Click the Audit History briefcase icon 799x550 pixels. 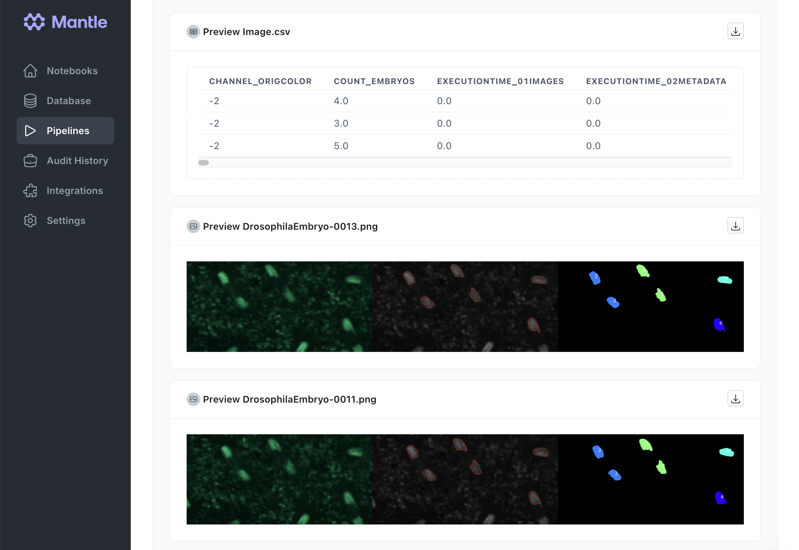click(x=30, y=161)
